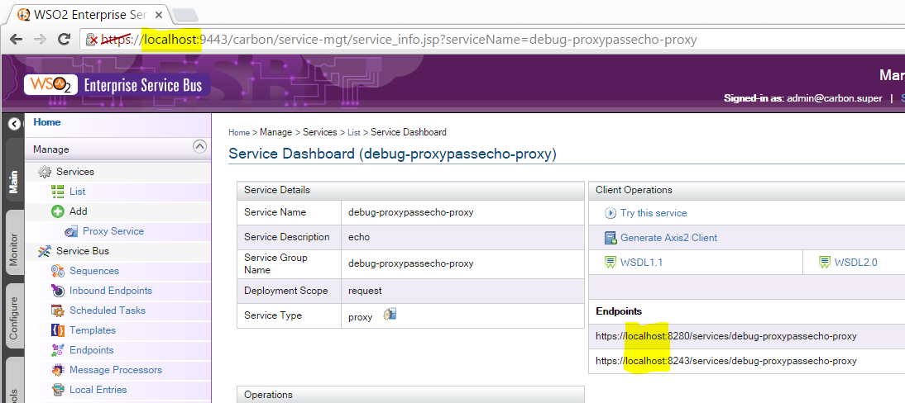Click the Templates bracket icon
Image resolution: width=905 pixels, height=403 pixels.
coord(57,330)
